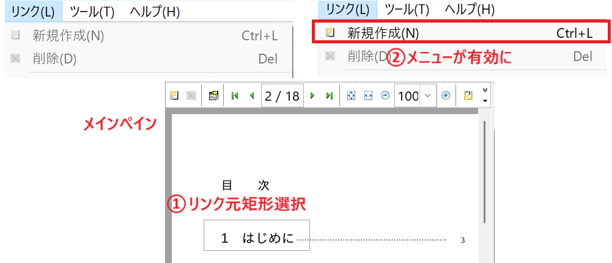Click page number 3 in the contents line
The width and height of the screenshot is (612, 263).
tap(462, 240)
